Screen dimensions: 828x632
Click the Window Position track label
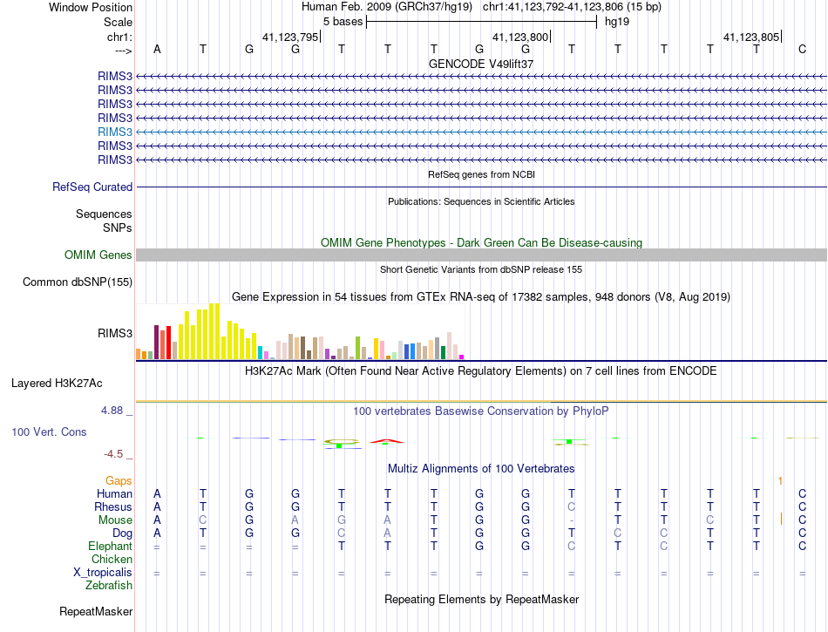click(91, 7)
